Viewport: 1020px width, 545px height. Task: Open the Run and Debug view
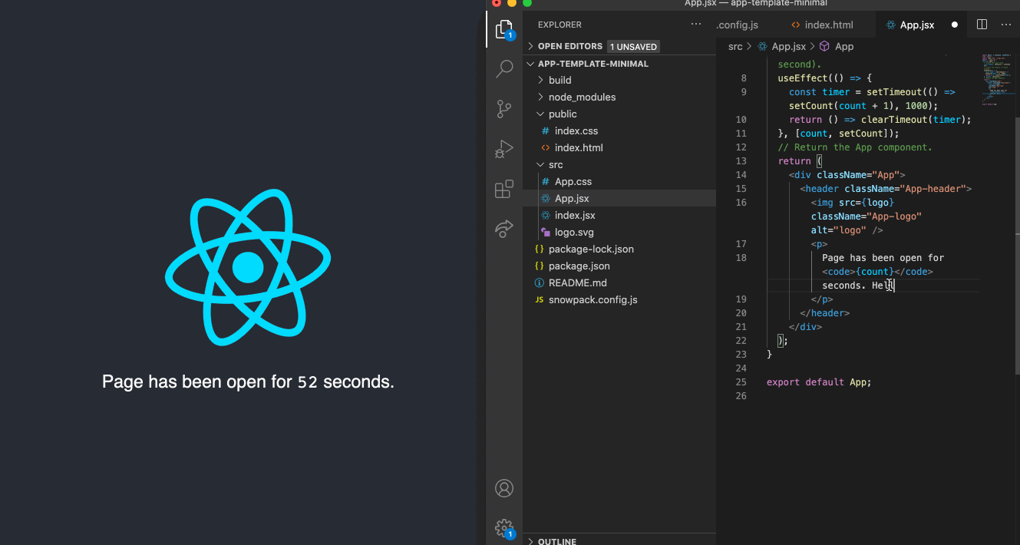[x=504, y=149]
